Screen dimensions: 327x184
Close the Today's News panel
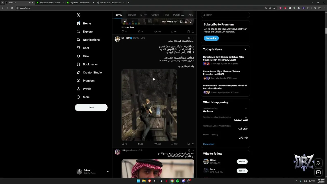245,49
